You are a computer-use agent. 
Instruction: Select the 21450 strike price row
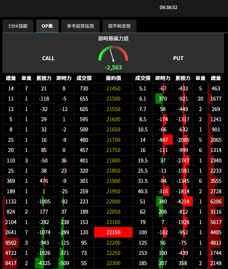click(x=113, y=88)
